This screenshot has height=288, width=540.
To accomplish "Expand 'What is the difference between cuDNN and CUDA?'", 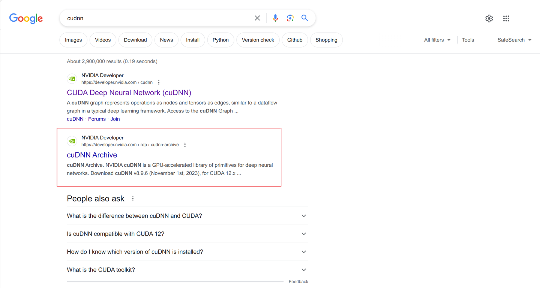I will [x=187, y=216].
